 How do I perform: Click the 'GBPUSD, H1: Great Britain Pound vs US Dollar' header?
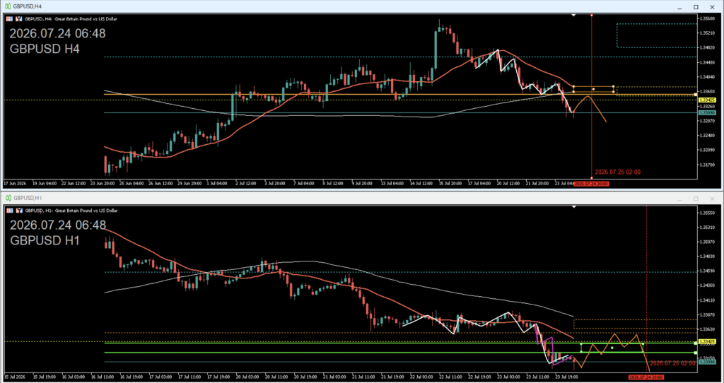coord(71,211)
